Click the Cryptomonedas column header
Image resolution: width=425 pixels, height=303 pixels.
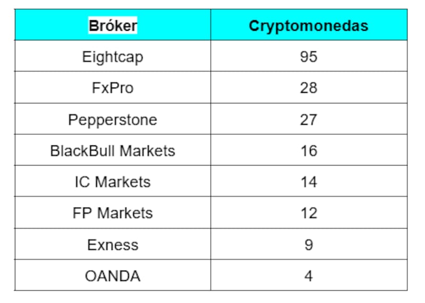[309, 25]
